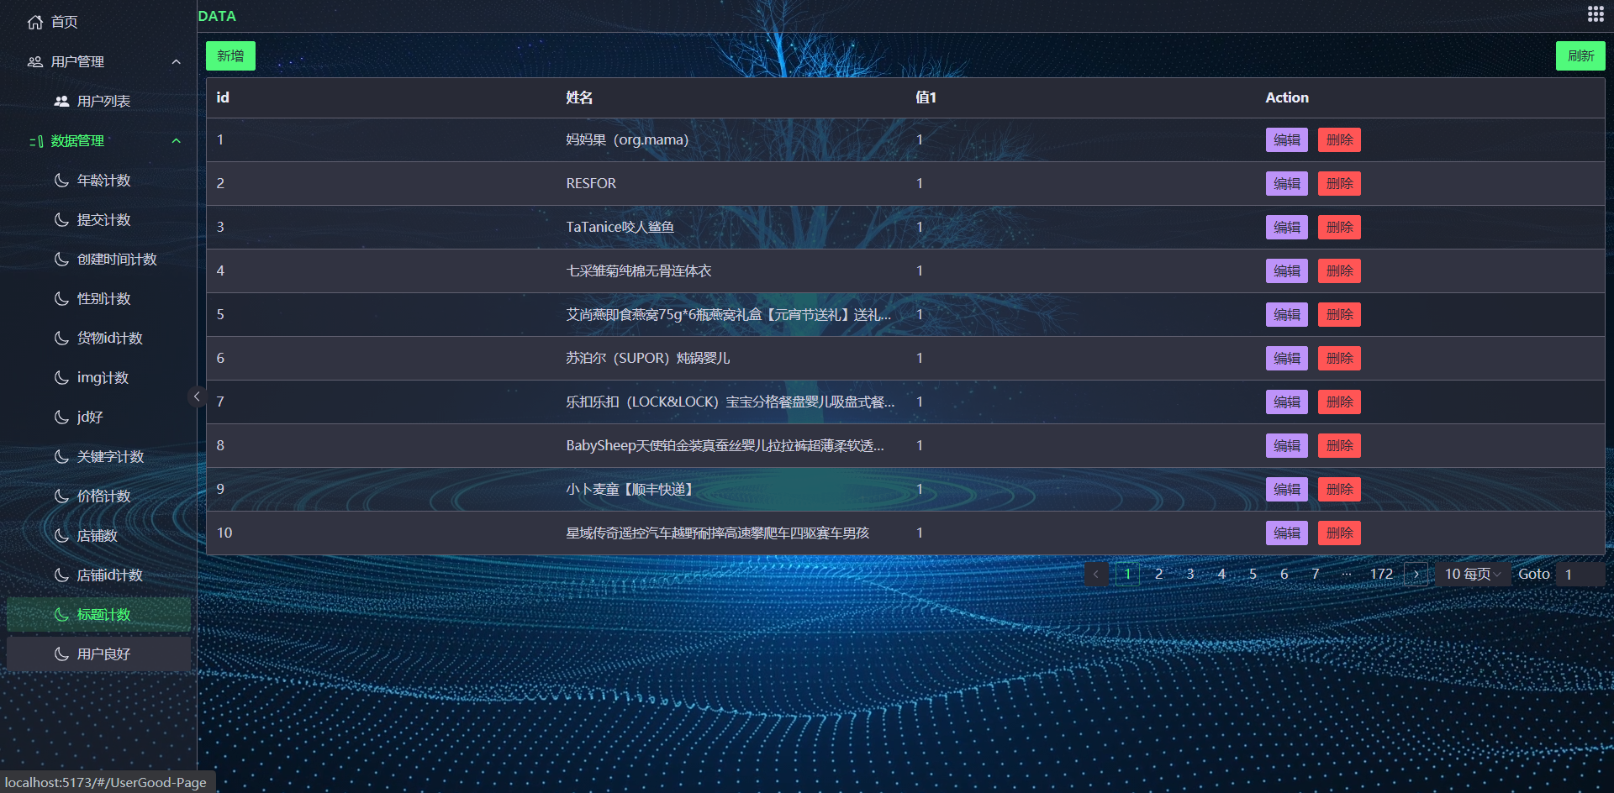The image size is (1614, 793).
Task: Go to the next page arrow
Action: pos(1416,574)
